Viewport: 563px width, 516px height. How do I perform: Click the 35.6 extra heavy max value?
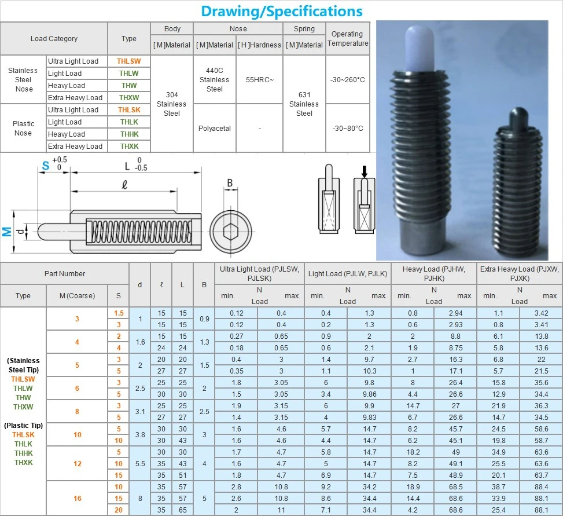[541, 383]
